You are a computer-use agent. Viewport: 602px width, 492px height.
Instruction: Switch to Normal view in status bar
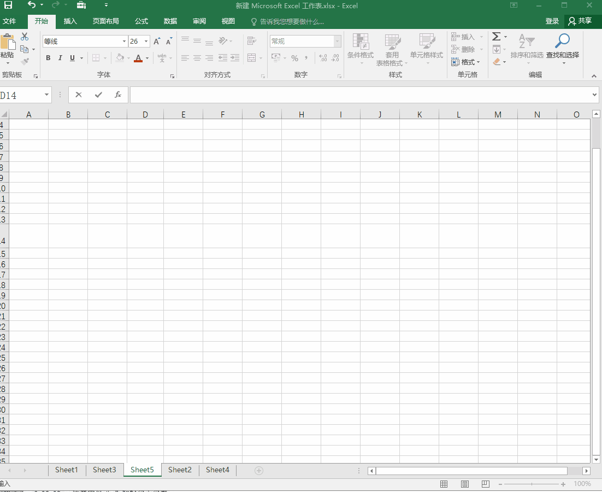click(444, 484)
